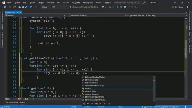Click the Visual Studio logo icon
The height and width of the screenshot is (108, 192).
pos(3,3)
